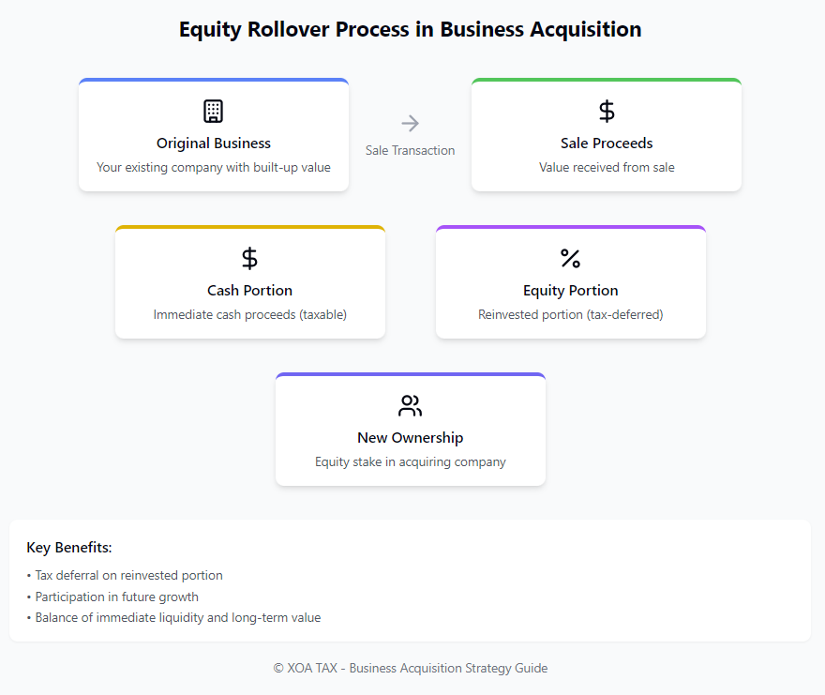
Task: Click the New Ownership heading
Action: pos(410,438)
